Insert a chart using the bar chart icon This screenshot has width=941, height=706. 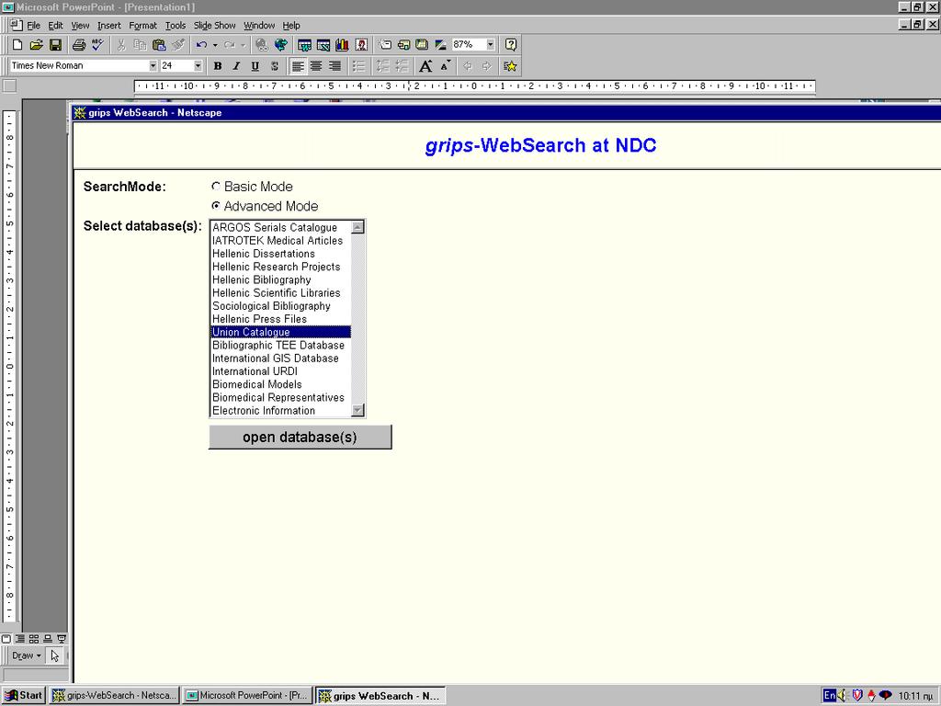(342, 44)
